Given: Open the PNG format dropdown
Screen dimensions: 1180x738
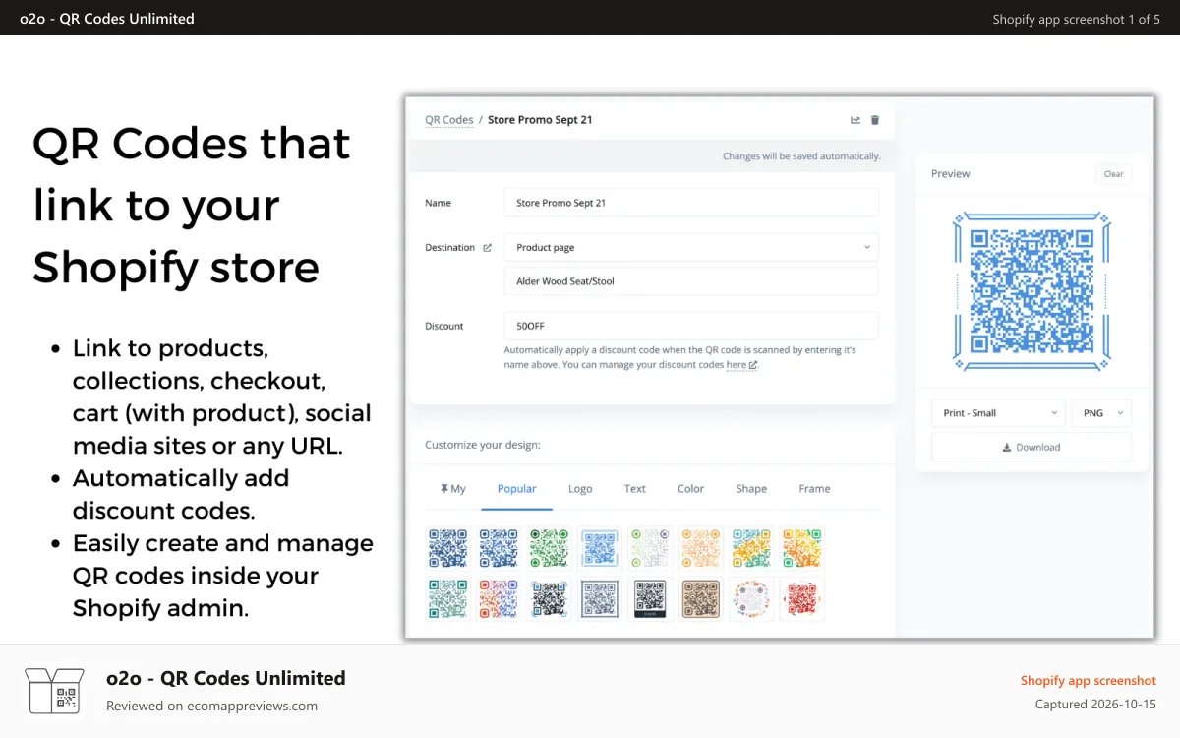Looking at the screenshot, I should (x=1101, y=413).
